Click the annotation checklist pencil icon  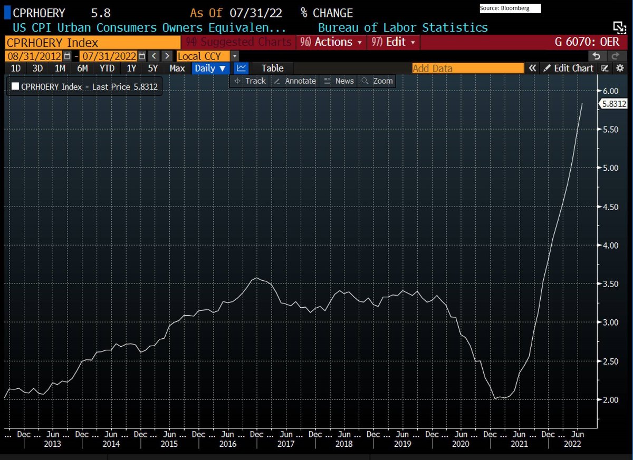(606, 68)
